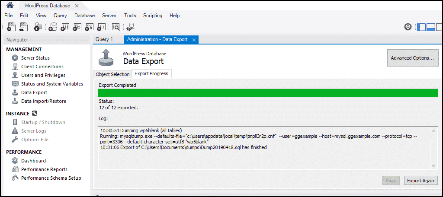Create a new function toolbar icon
The image size is (443, 197).
(x=101, y=26)
